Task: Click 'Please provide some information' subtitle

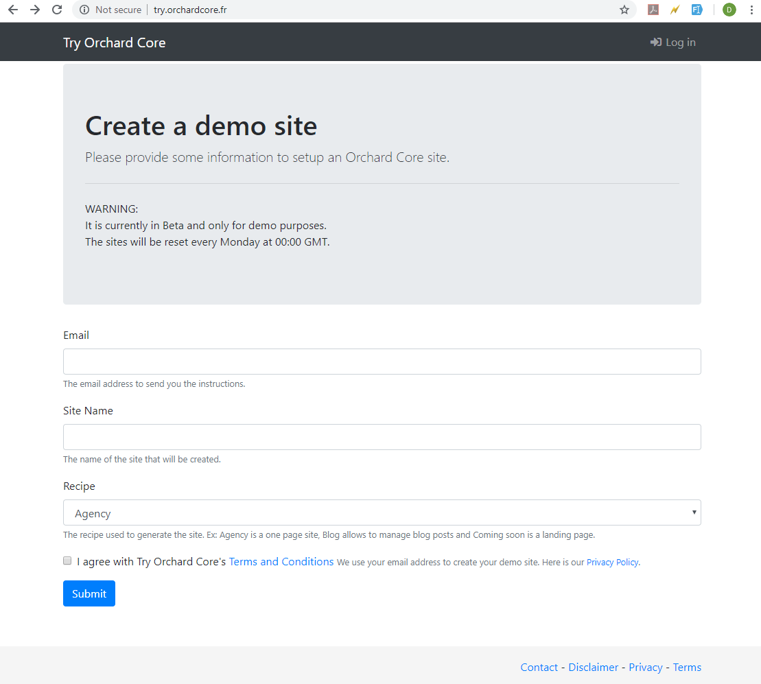Action: coord(180,158)
